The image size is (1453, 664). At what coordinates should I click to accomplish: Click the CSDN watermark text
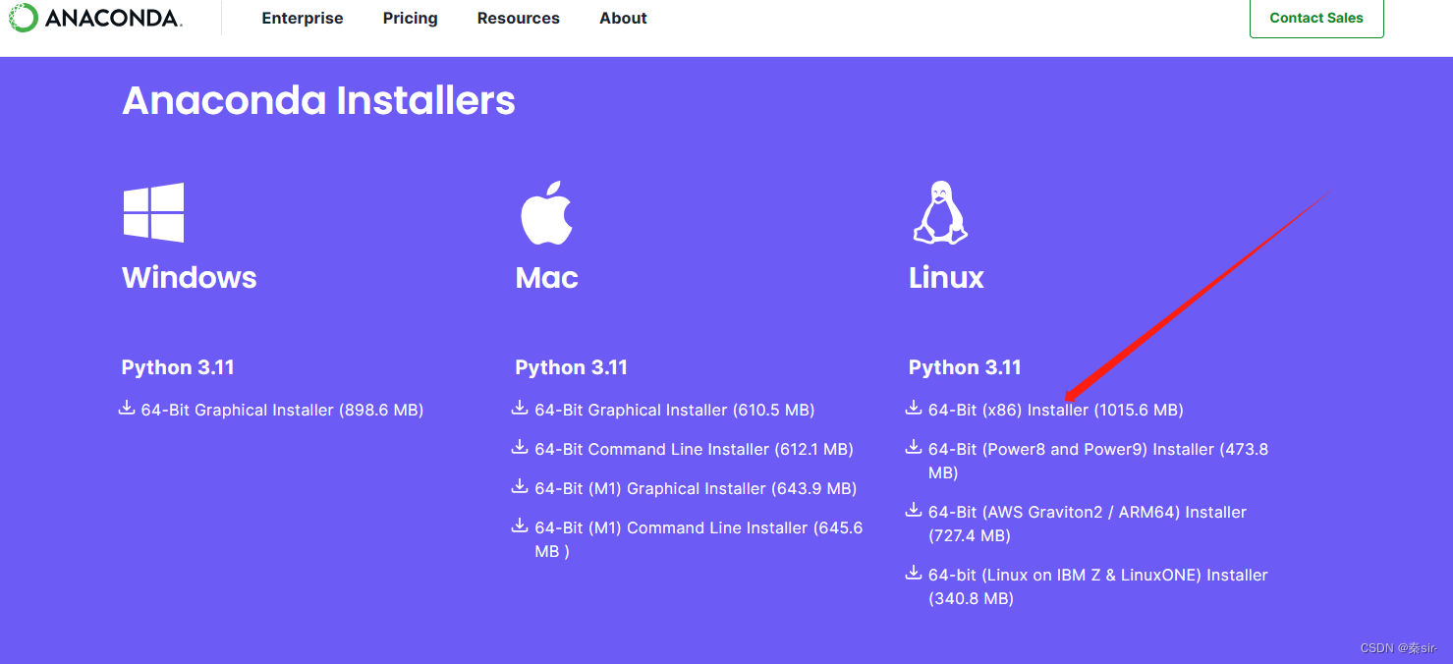click(1398, 647)
